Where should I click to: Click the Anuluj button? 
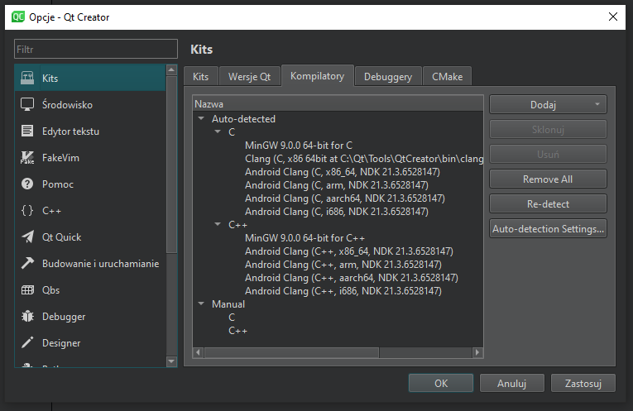pos(512,383)
